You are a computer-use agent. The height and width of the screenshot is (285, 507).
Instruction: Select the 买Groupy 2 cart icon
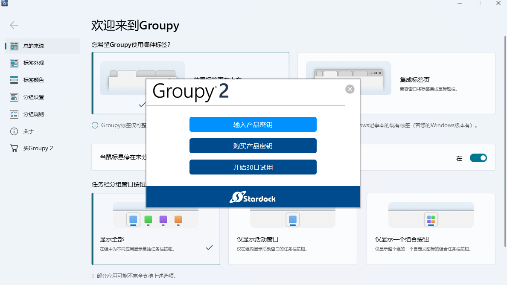14,148
